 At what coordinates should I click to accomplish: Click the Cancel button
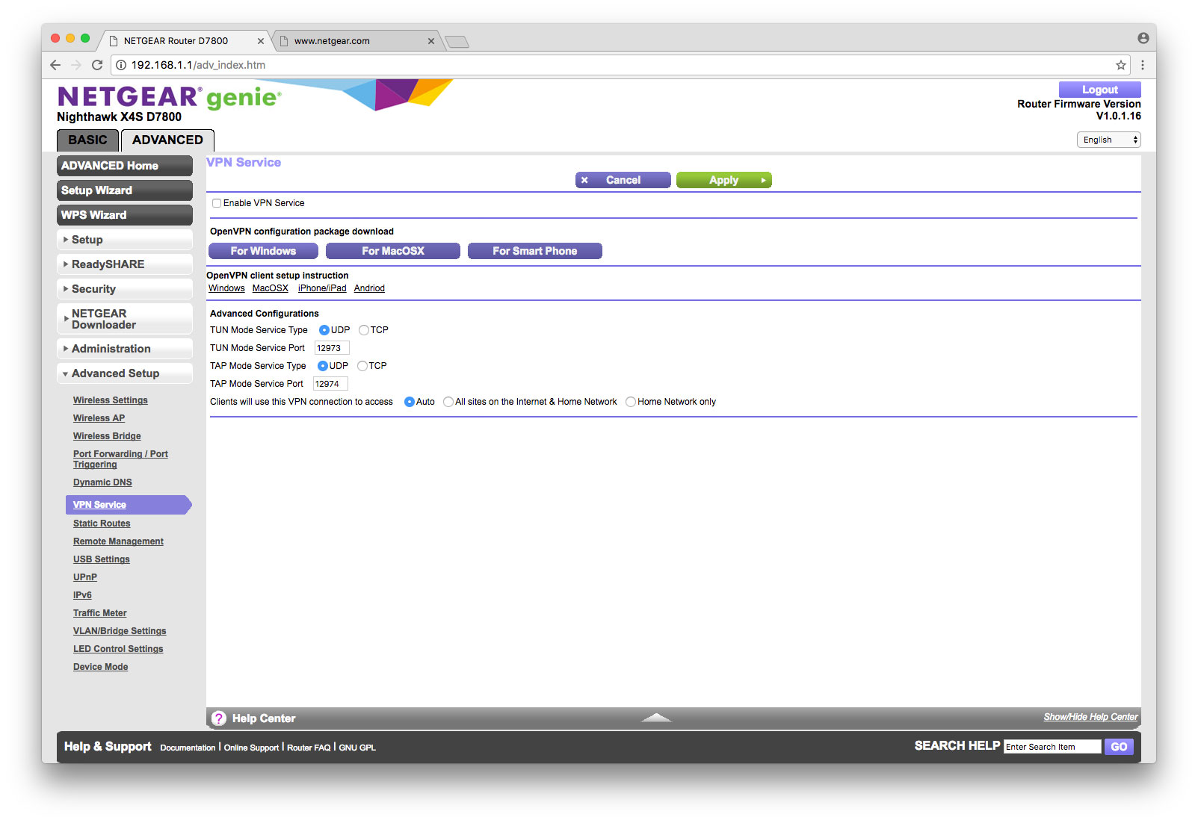pyautogui.click(x=623, y=180)
